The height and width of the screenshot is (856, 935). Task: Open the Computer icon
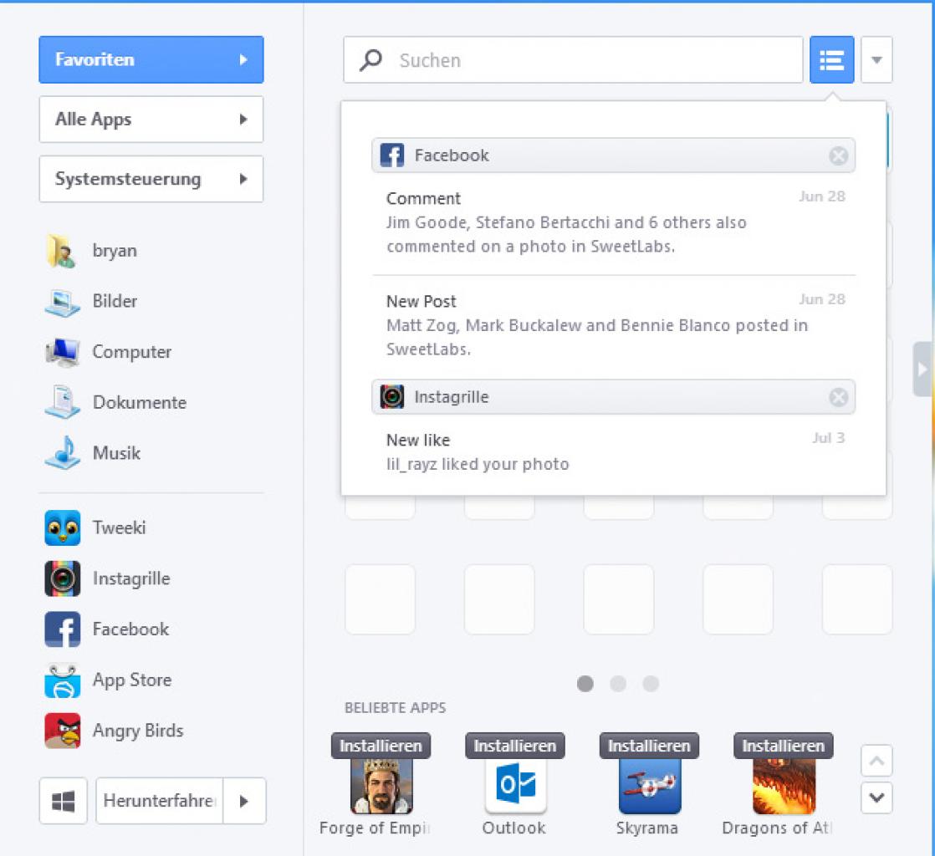tap(62, 352)
